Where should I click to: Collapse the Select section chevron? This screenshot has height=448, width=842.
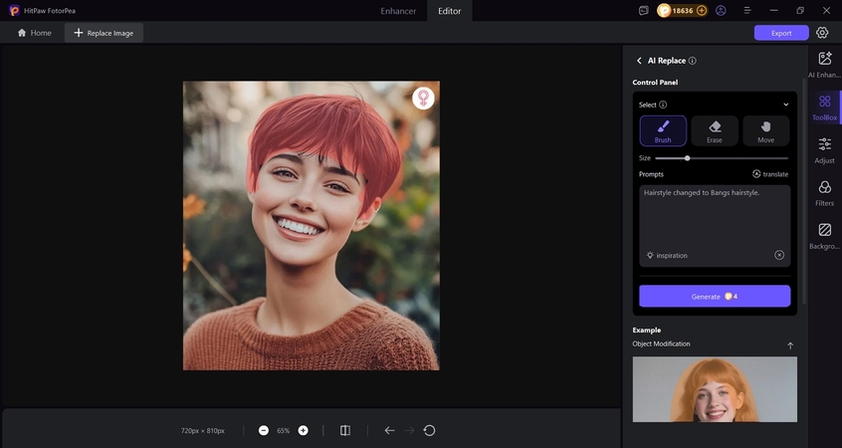785,105
